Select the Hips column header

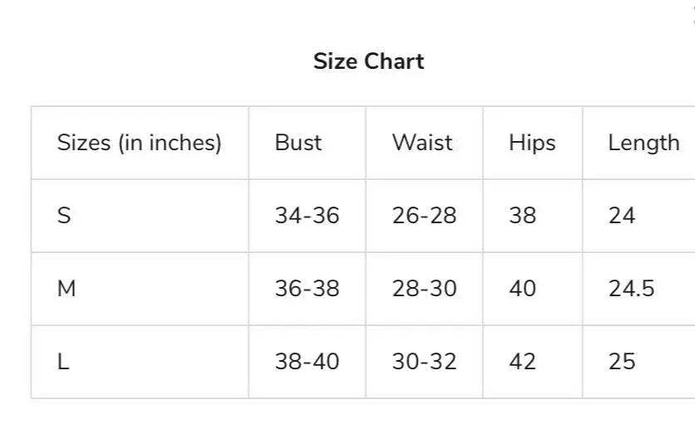[531, 143]
